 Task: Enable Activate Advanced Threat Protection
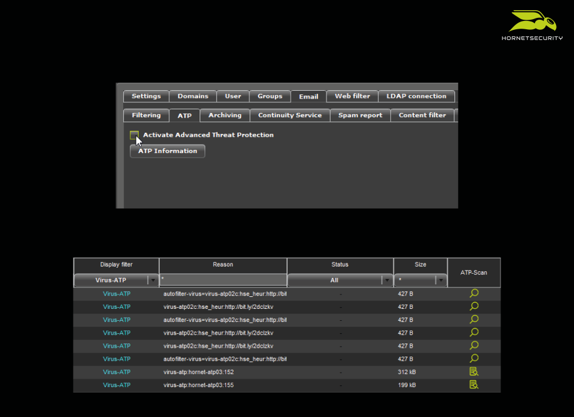[x=134, y=135]
